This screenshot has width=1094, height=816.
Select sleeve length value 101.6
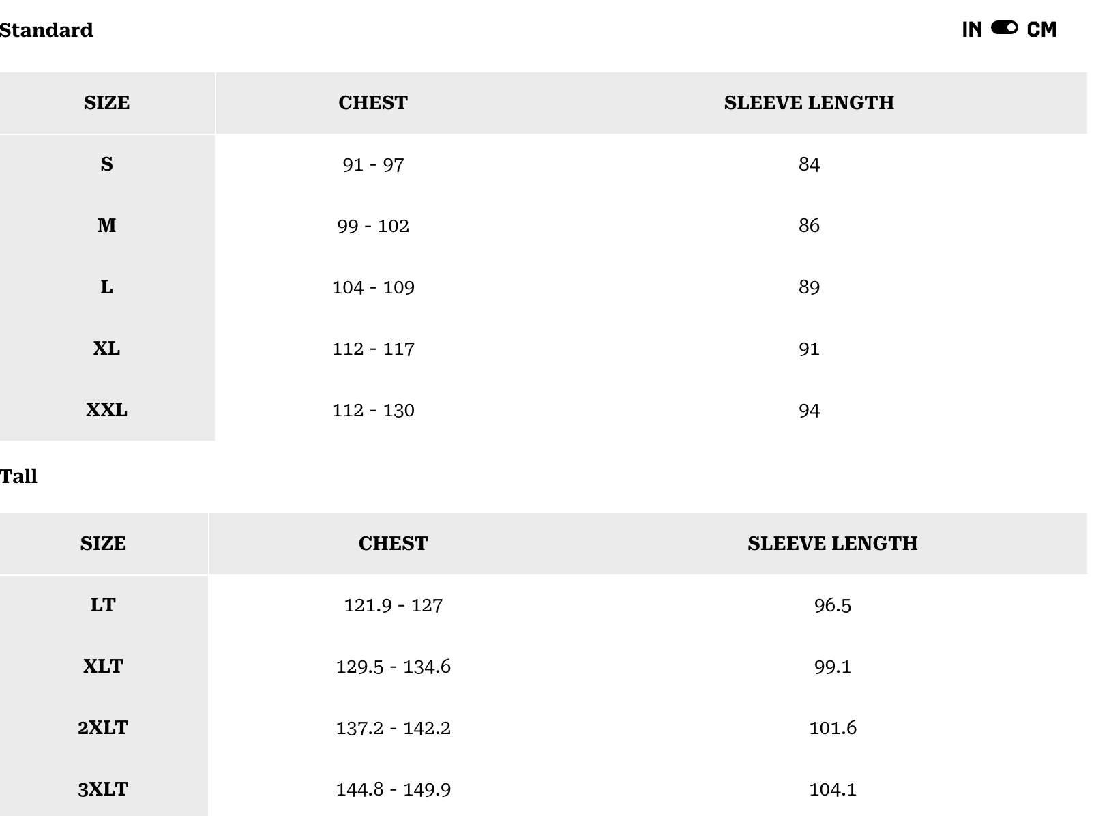coord(832,728)
